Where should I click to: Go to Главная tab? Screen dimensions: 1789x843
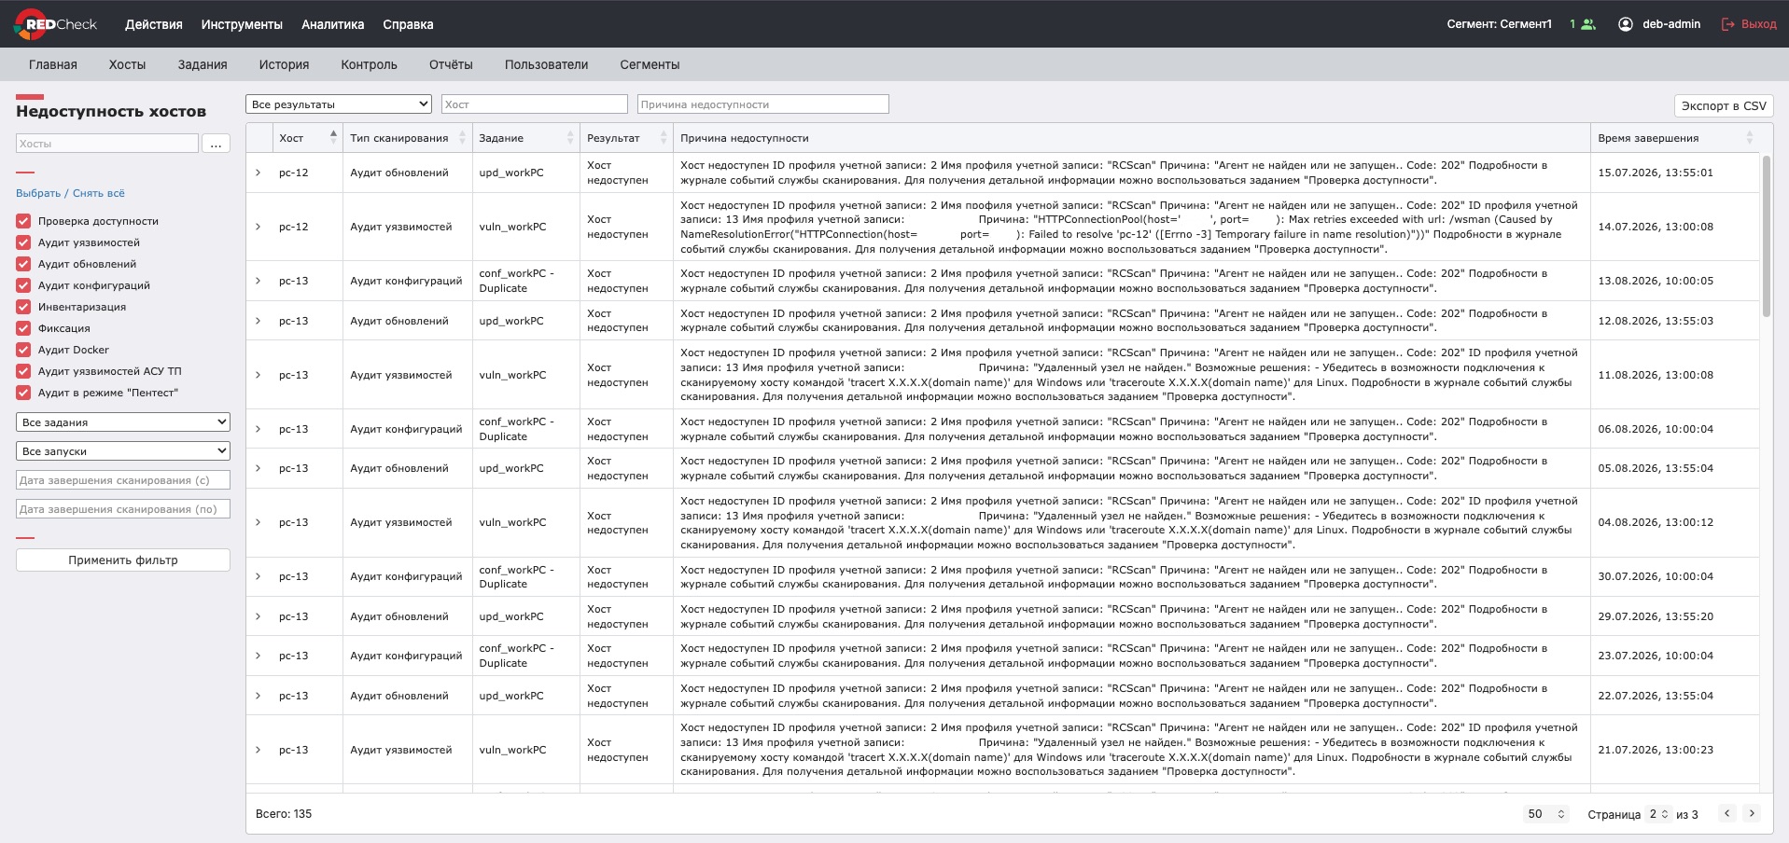[x=53, y=64]
